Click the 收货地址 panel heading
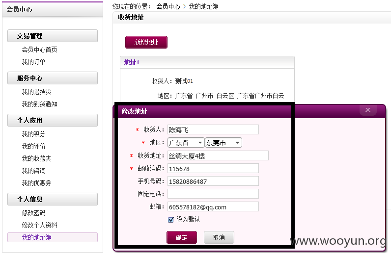The height and width of the screenshot is (255, 391). coord(131,18)
